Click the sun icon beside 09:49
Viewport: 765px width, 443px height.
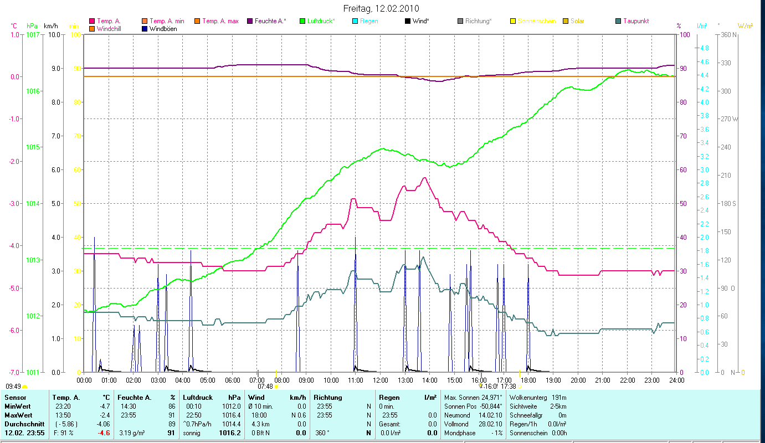25,387
